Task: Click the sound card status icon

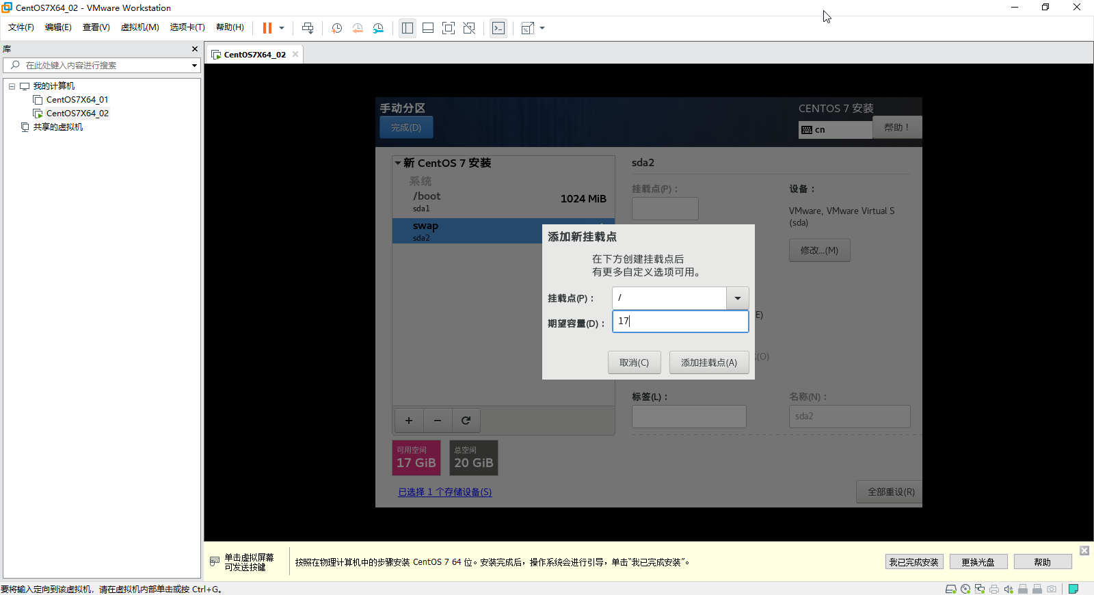Action: (1009, 589)
